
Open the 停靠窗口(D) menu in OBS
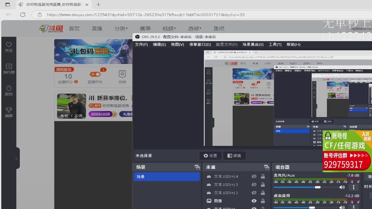tap(200, 45)
